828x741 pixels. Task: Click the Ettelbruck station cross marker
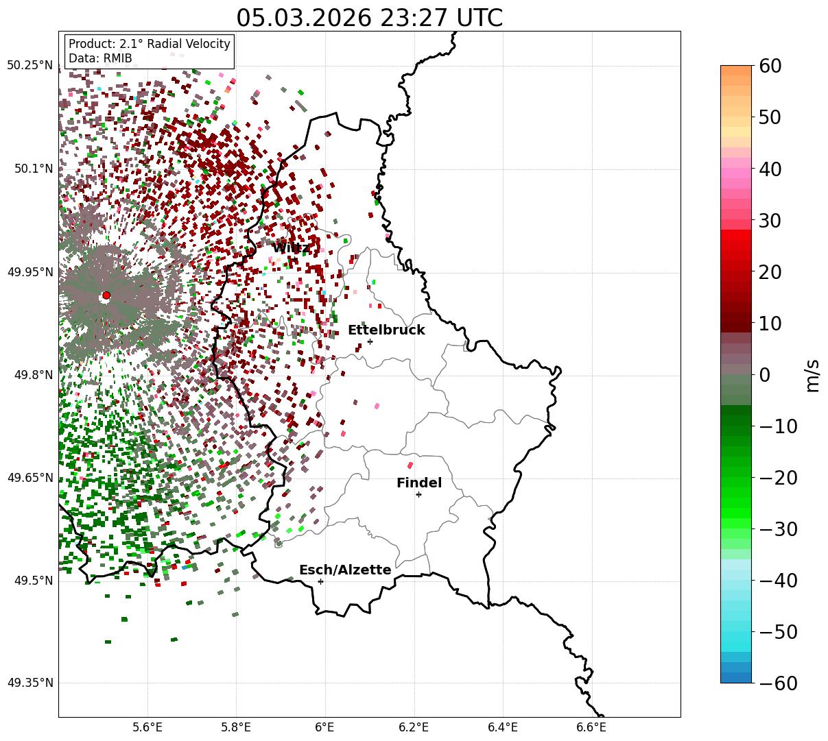coord(370,341)
